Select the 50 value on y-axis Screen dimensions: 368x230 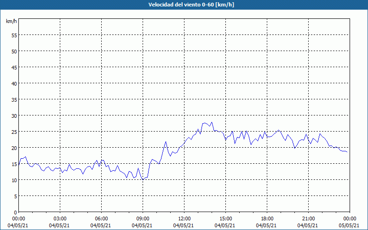click(14, 52)
